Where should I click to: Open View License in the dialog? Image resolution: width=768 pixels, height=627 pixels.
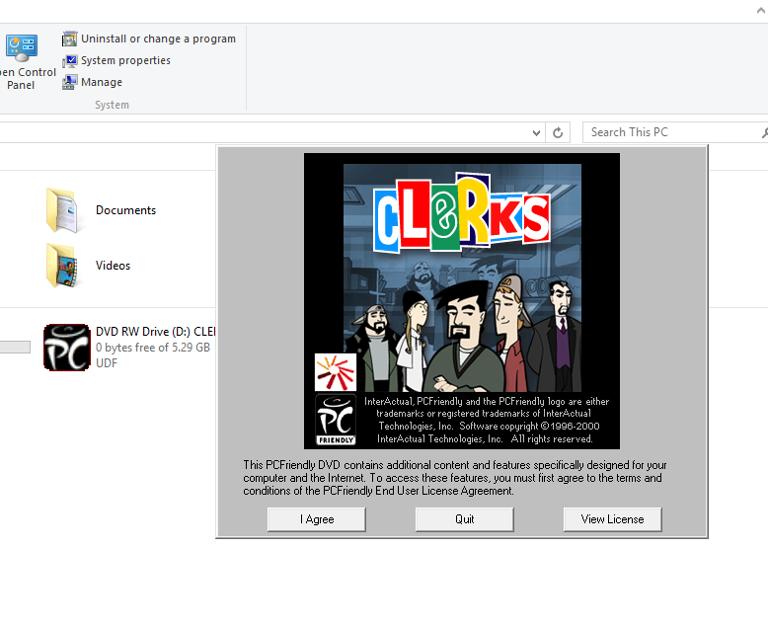click(x=612, y=519)
